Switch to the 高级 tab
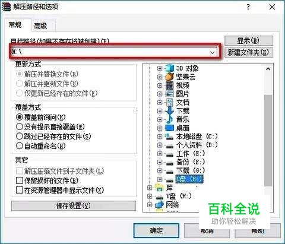The height and width of the screenshot is (244, 285). [x=40, y=26]
